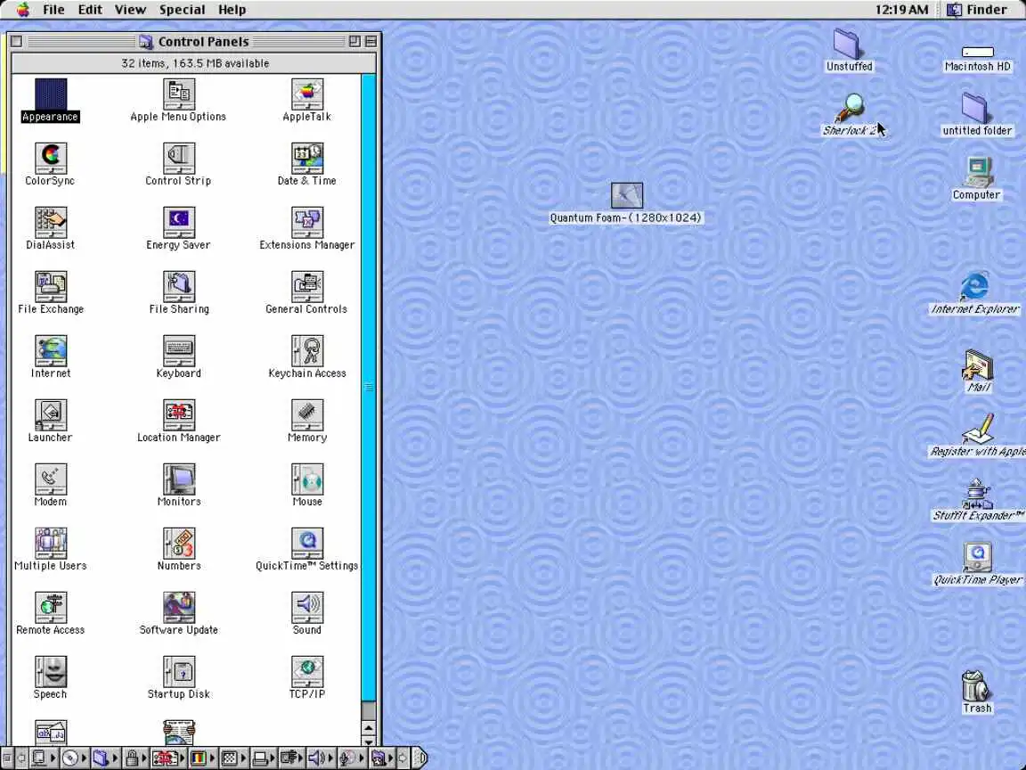
Task: Select the Mouse control panel
Action: point(307,479)
